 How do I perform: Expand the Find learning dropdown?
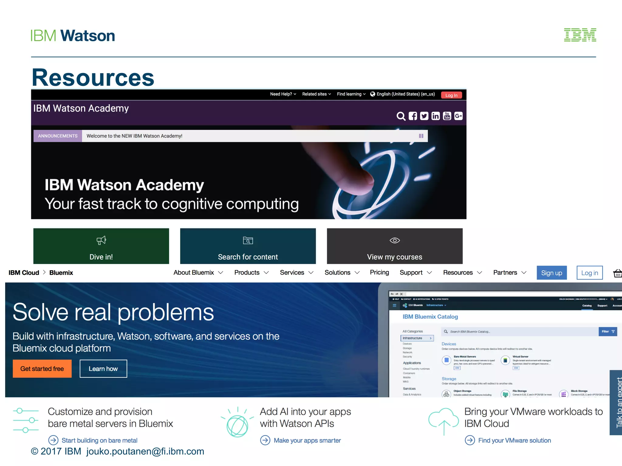tap(351, 94)
